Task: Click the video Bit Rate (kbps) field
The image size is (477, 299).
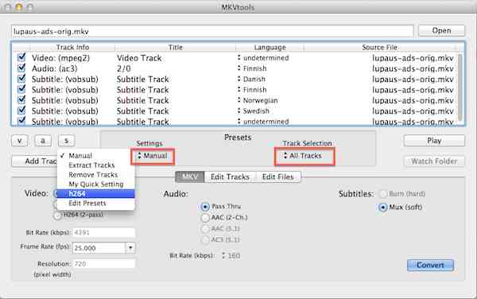Action: coord(103,233)
